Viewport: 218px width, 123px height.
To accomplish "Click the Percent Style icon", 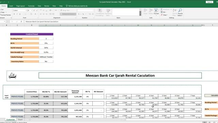I will tap(83, 14).
